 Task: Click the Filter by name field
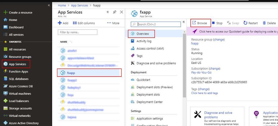click(x=77, y=32)
